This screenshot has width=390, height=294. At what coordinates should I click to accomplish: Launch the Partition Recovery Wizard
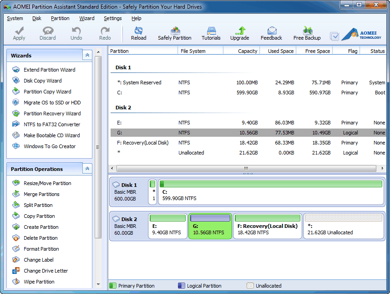[46, 113]
